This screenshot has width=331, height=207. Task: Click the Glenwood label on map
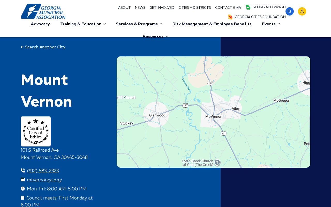point(157,115)
